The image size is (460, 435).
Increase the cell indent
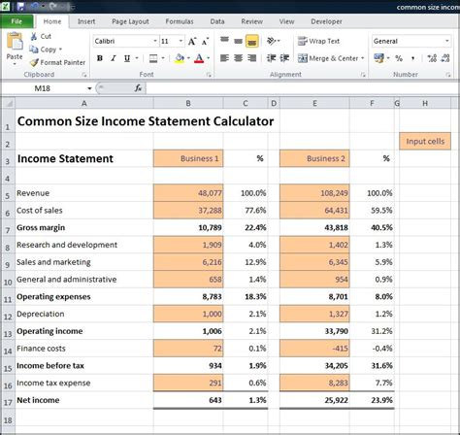tap(284, 58)
